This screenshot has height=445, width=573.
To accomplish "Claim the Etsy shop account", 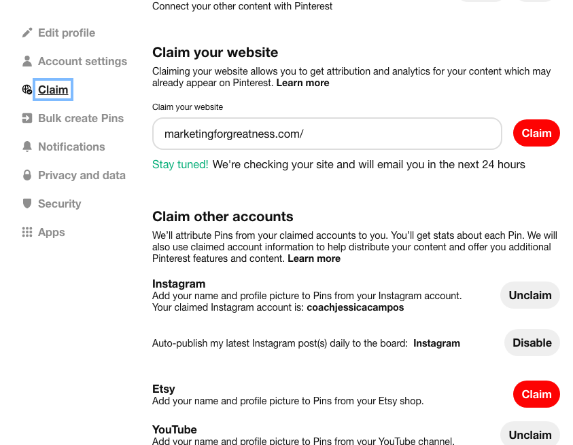I will [536, 394].
